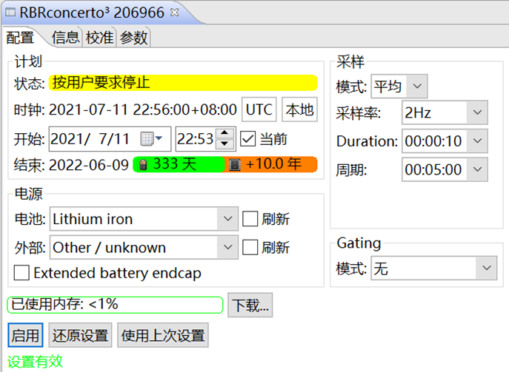
Task: Click the 启用 button
Action: (x=25, y=335)
